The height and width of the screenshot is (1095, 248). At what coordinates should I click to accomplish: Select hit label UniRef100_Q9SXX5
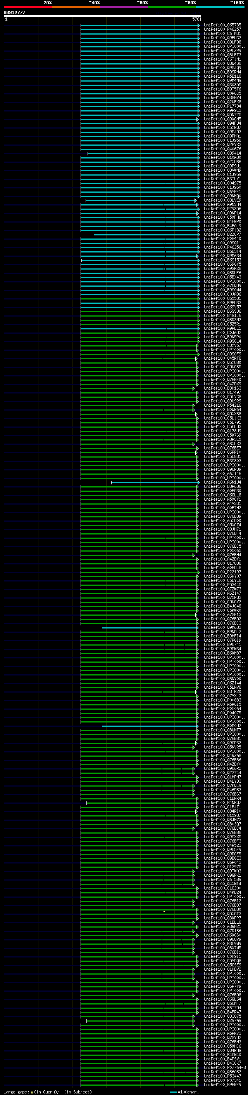[x=222, y=837]
